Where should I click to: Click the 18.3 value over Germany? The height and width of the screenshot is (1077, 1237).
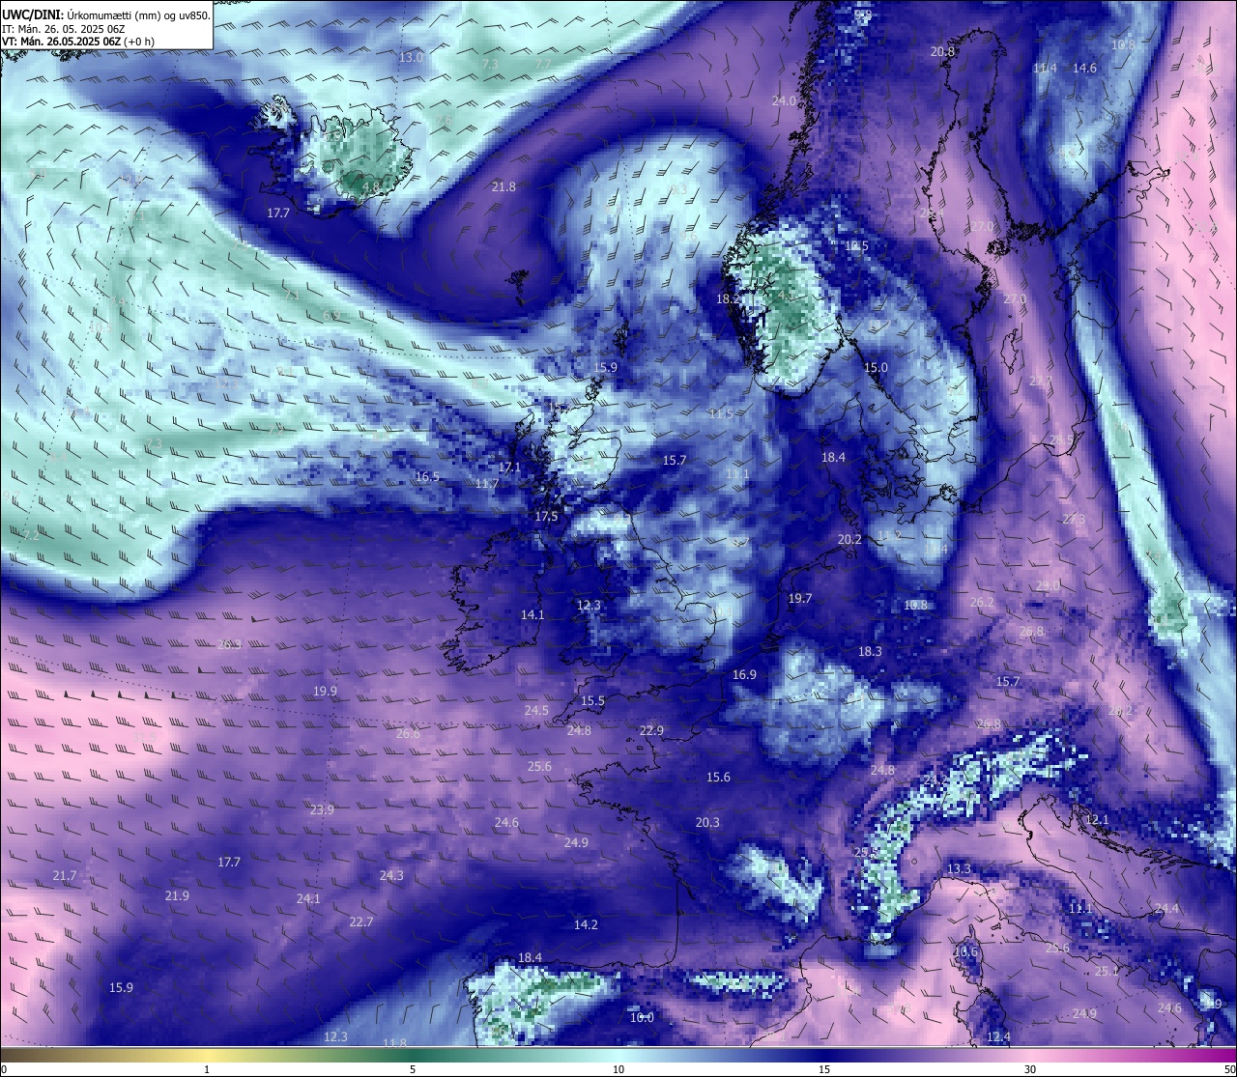(x=870, y=651)
